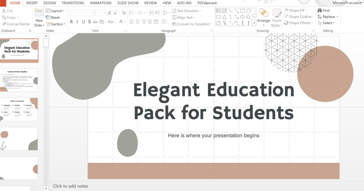Viewport: 364px width, 191px height.
Task: Insert a text box from shapes gallery
Action: [218, 11]
